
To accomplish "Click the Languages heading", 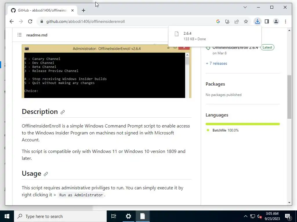I will (x=217, y=115).
